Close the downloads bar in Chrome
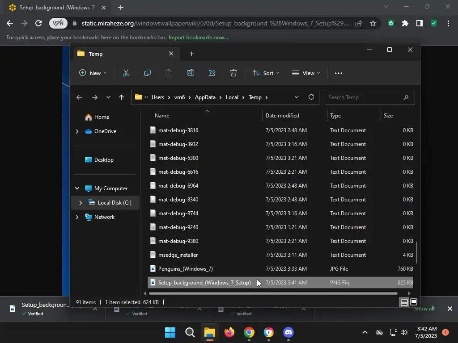Image resolution: width=458 pixels, height=343 pixels. (x=450, y=309)
